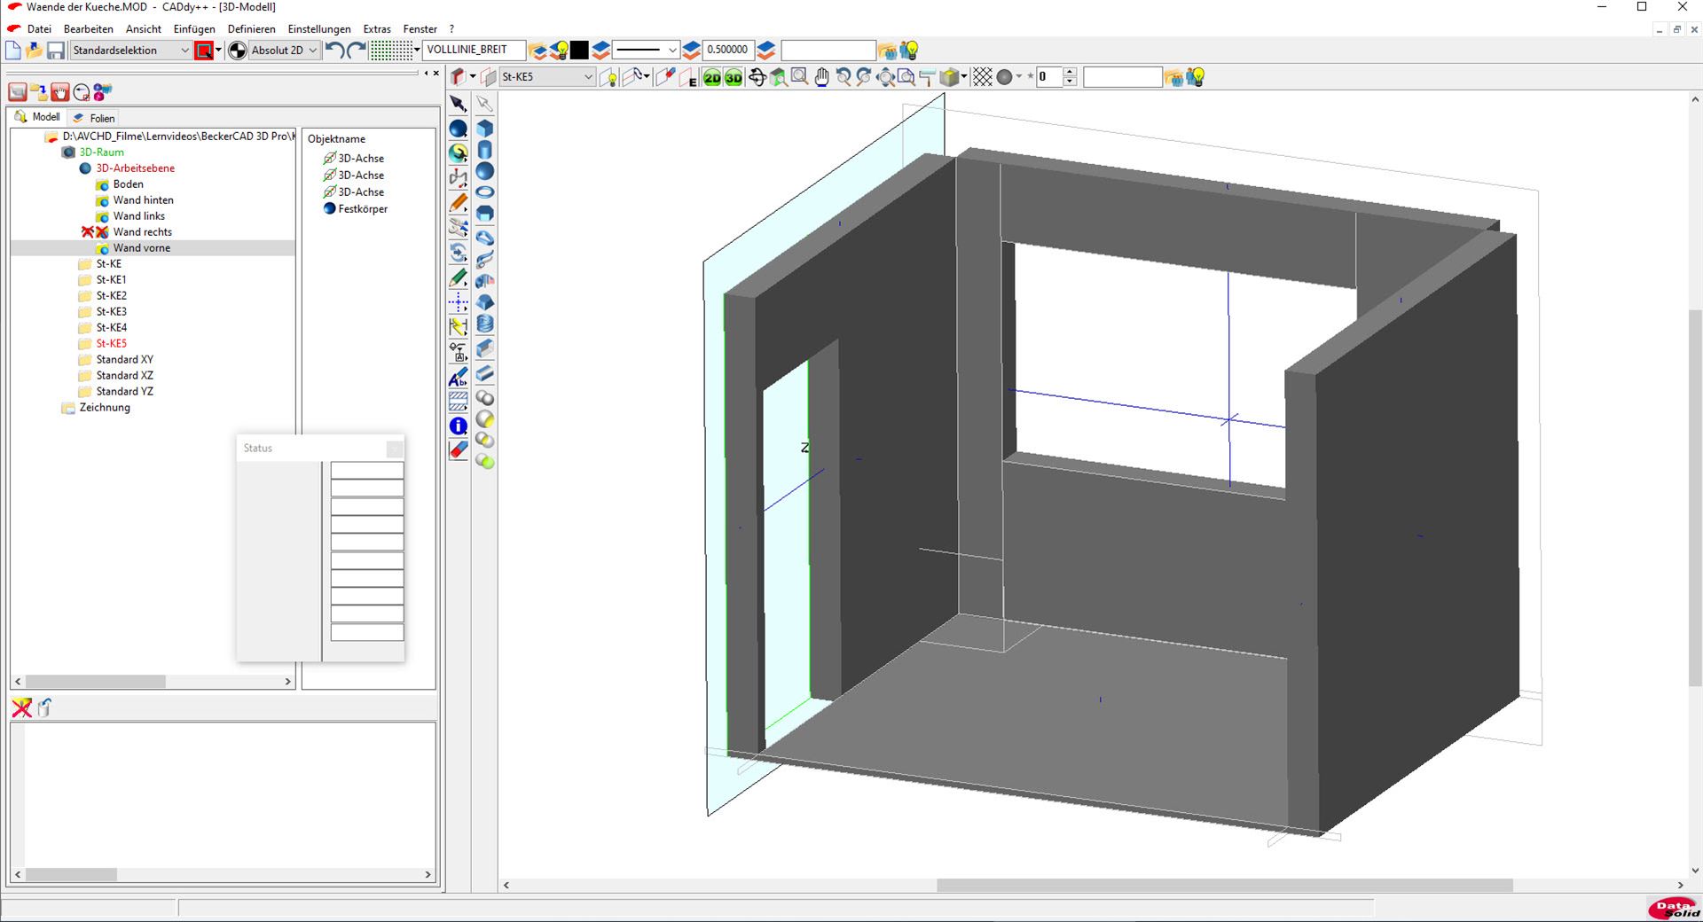Viewport: 1703px width, 922px height.
Task: Click the viewport horizontal scrollbar thumb
Action: tap(1224, 886)
